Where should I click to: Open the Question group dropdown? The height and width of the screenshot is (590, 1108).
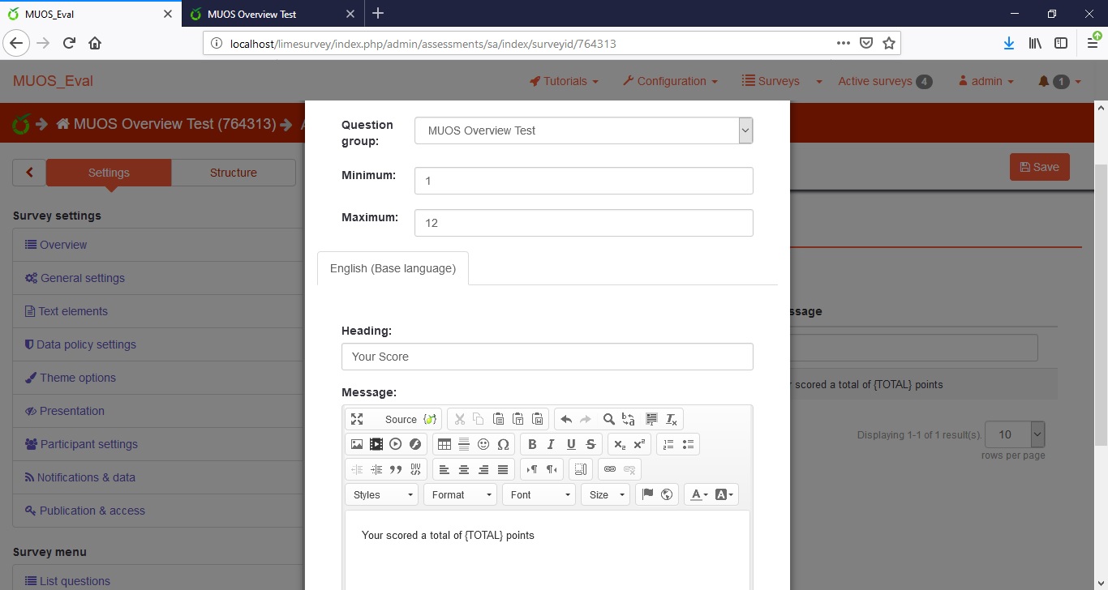[x=583, y=130]
